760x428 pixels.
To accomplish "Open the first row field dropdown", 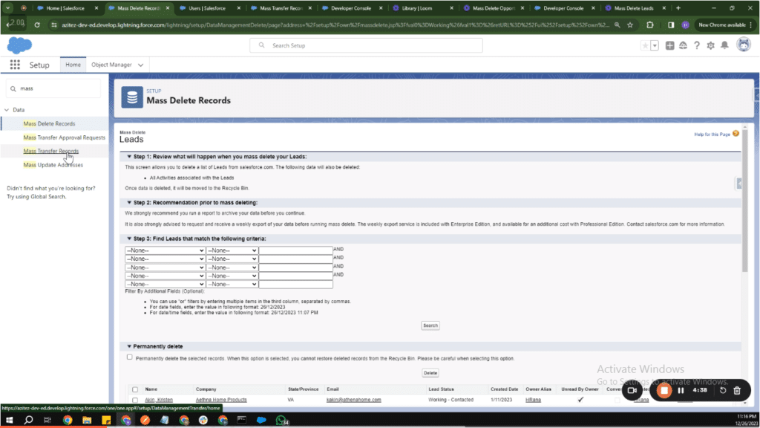I will click(x=165, y=250).
